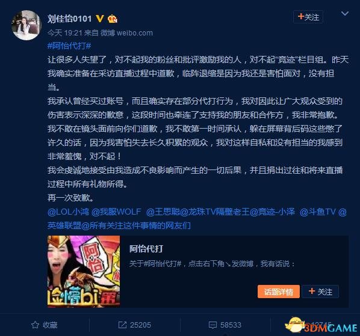Click the orange 话题详情 button
The height and width of the screenshot is (336, 360).
279,292
